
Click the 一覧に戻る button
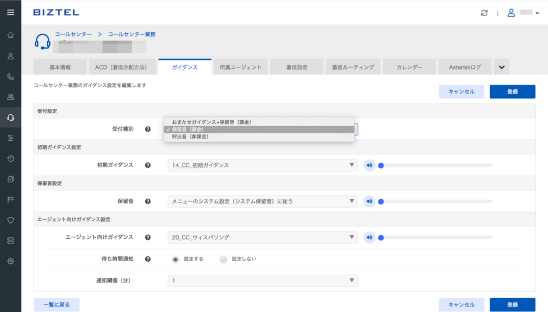(56, 305)
